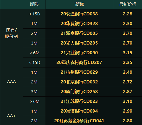Click 21兴业银行CD090 bond name

[79, 53]
